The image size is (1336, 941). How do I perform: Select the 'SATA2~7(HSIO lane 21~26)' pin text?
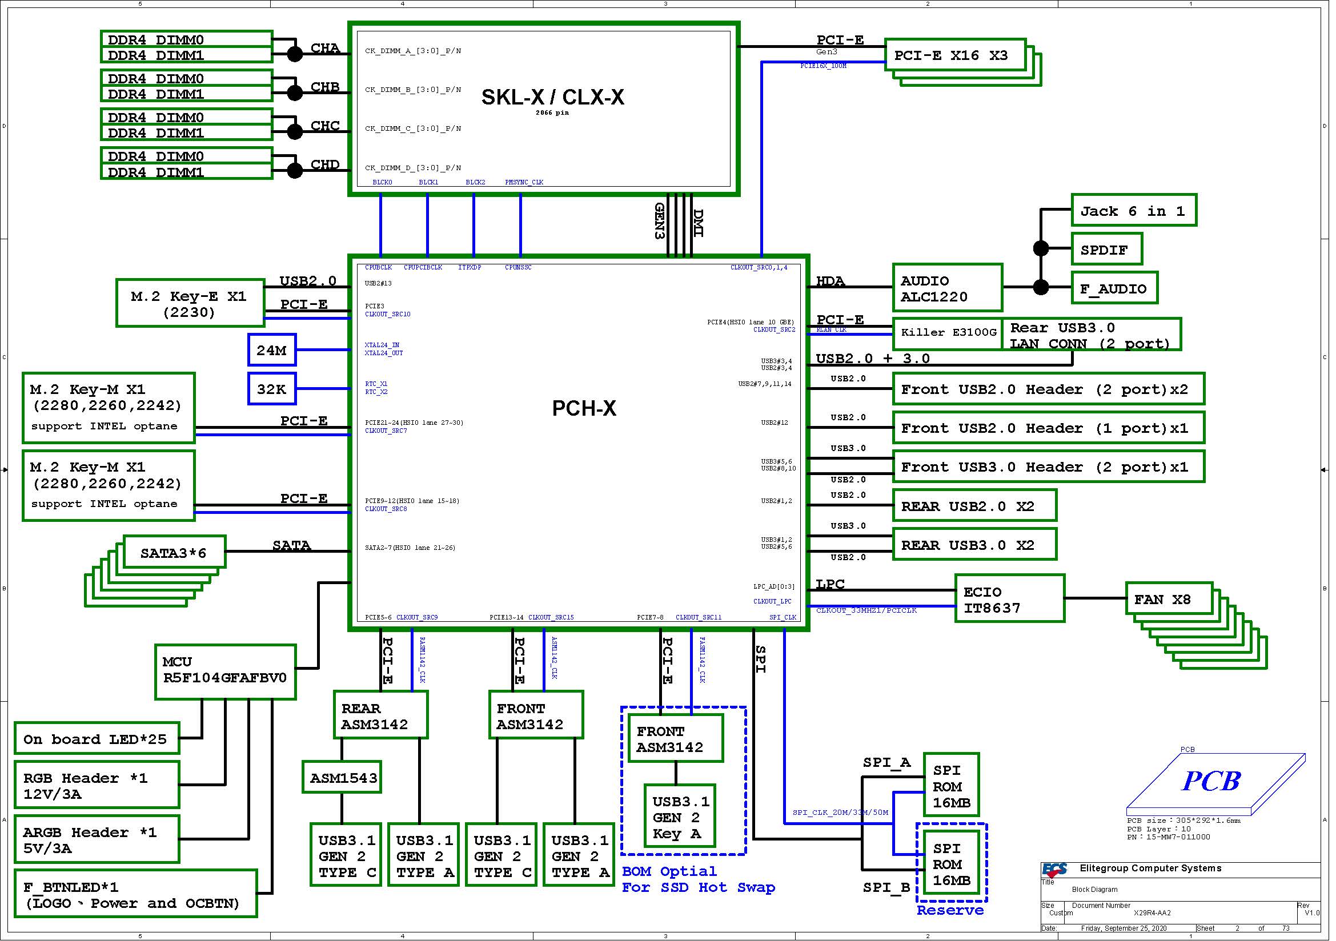coord(410,547)
